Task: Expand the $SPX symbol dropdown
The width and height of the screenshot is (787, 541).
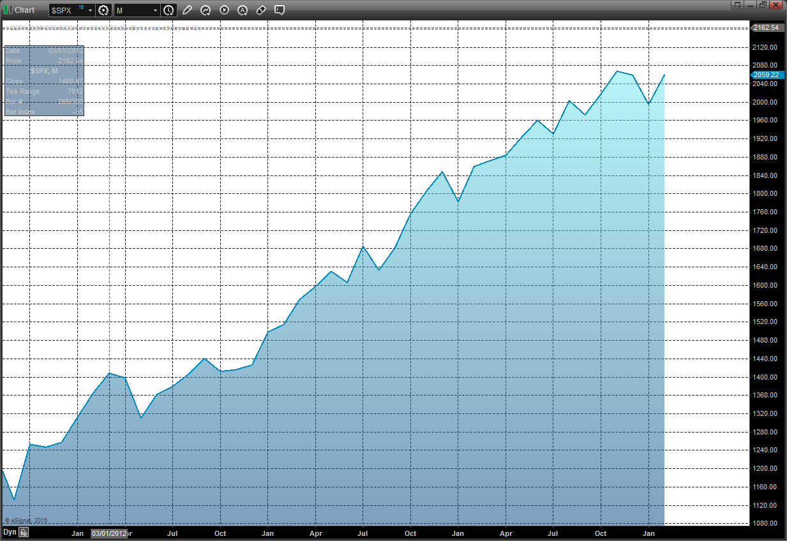Action: (90, 10)
